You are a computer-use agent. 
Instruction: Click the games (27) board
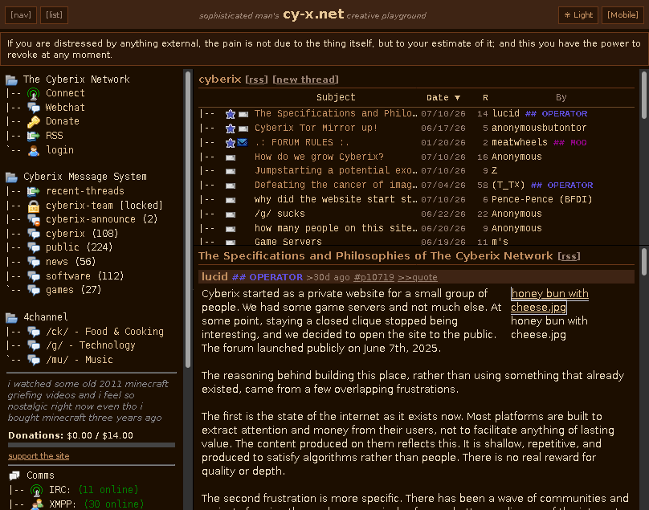point(74,290)
